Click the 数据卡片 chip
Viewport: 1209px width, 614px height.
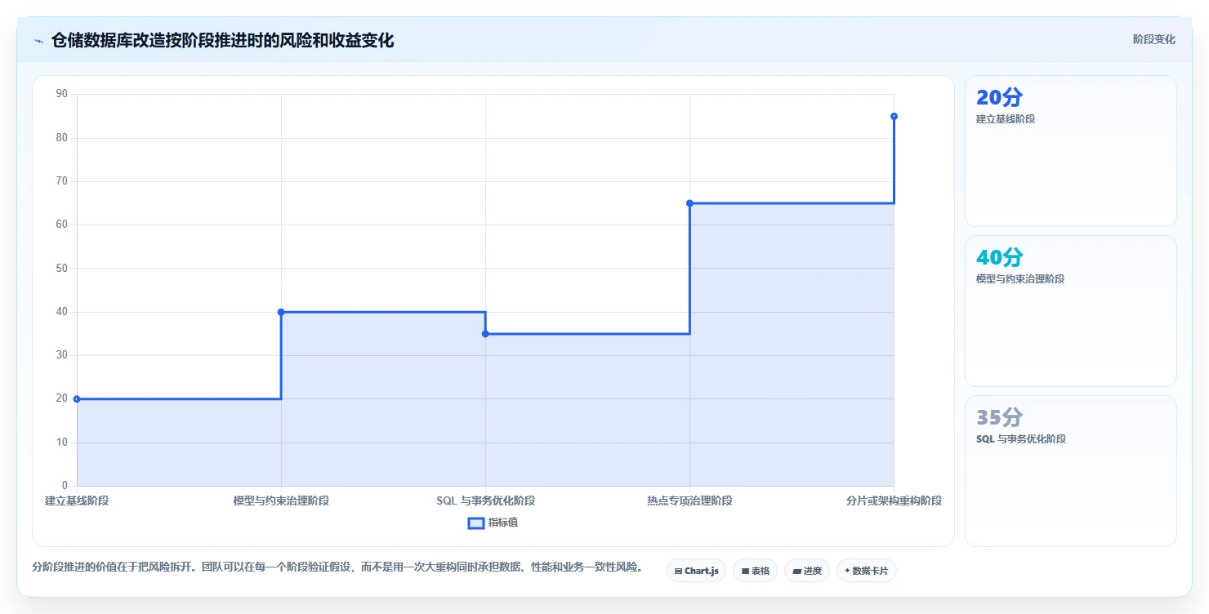(x=867, y=571)
